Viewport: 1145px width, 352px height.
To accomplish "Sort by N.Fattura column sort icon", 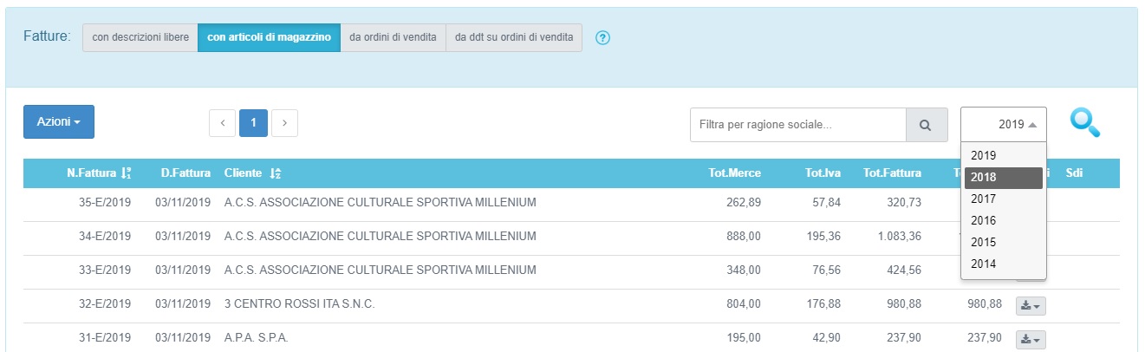I will (126, 173).
